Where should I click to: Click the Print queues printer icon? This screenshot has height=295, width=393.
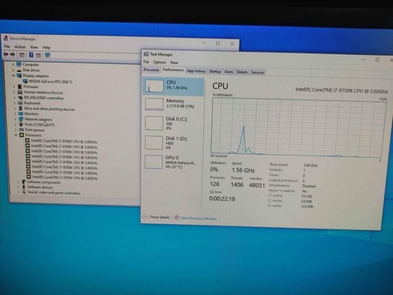(x=21, y=130)
